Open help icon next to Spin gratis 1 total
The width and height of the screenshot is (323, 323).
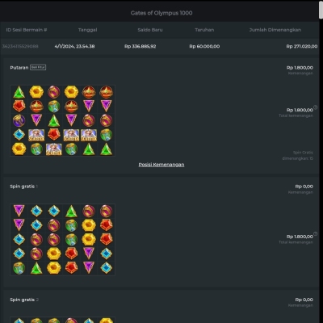pyautogui.click(x=316, y=233)
